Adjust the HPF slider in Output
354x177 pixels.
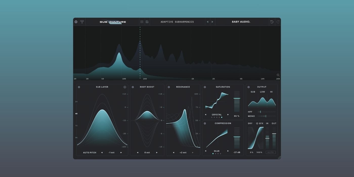[x=267, y=112]
